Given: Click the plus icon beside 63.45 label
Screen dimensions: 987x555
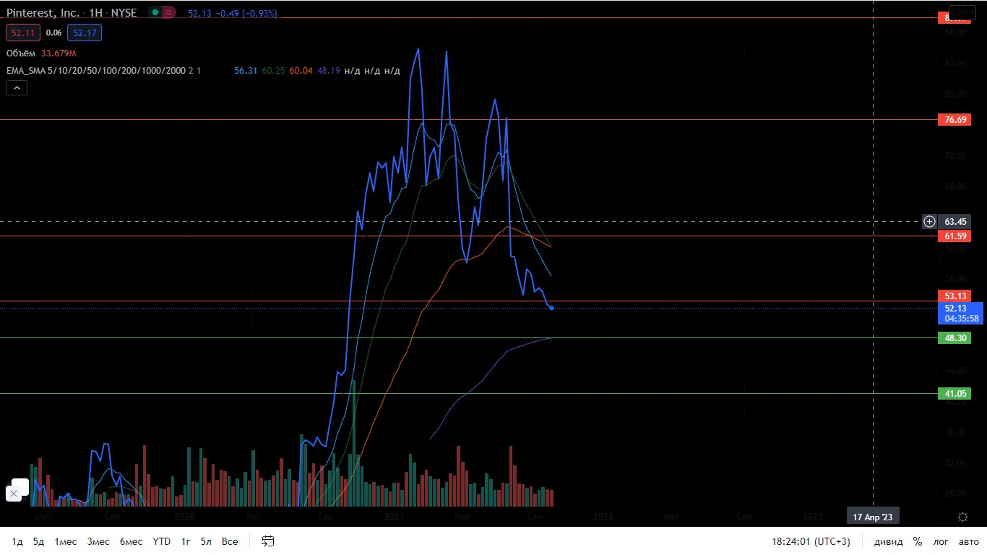Looking at the screenshot, I should [930, 221].
